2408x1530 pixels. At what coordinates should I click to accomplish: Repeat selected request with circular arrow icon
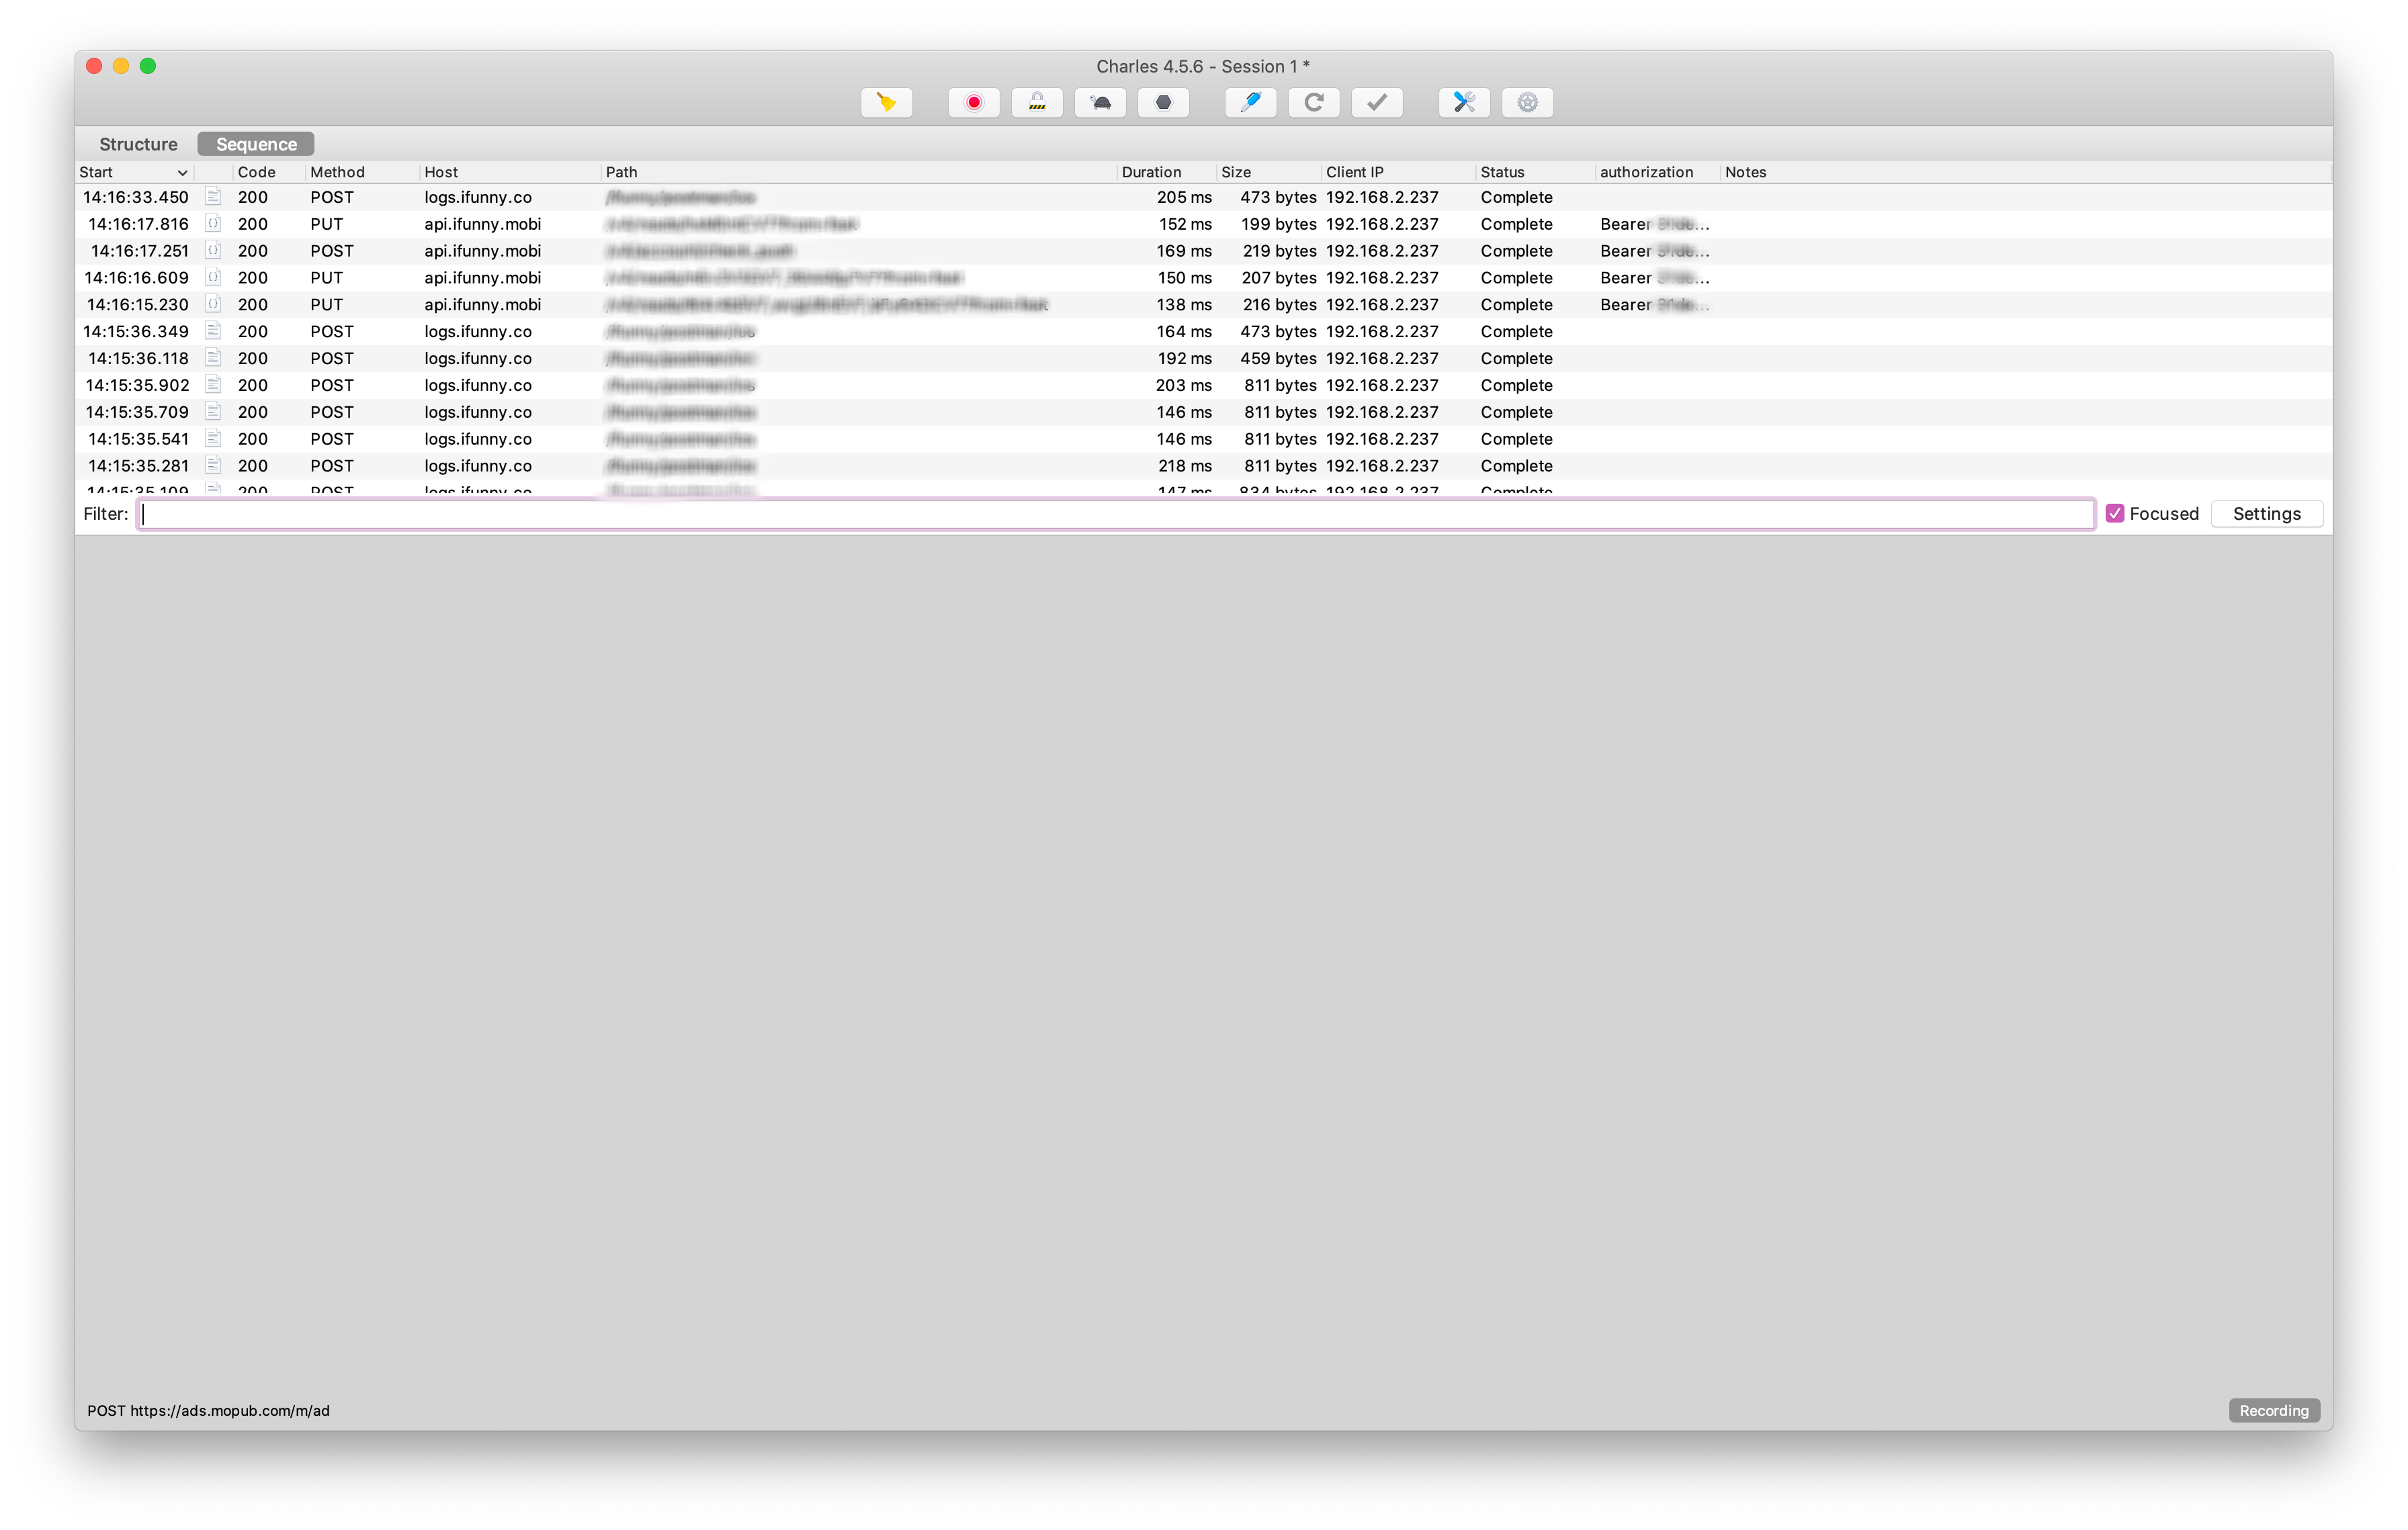coord(1314,103)
